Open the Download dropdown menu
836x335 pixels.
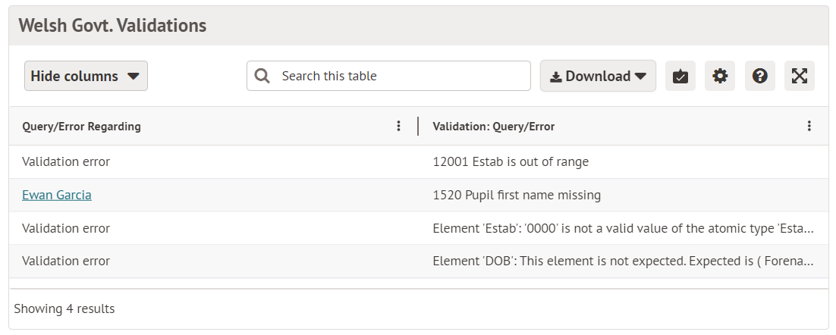tap(598, 77)
